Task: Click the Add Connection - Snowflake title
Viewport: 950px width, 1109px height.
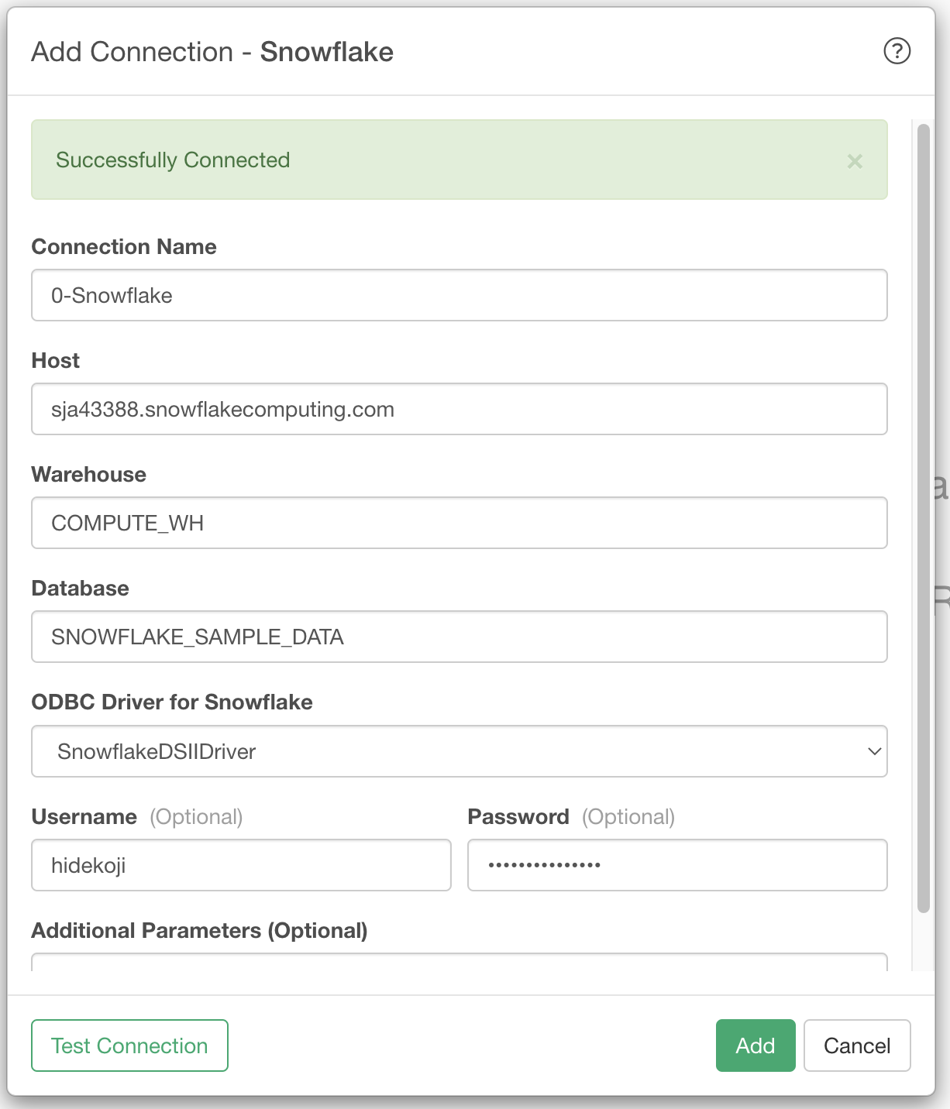Action: (x=212, y=52)
